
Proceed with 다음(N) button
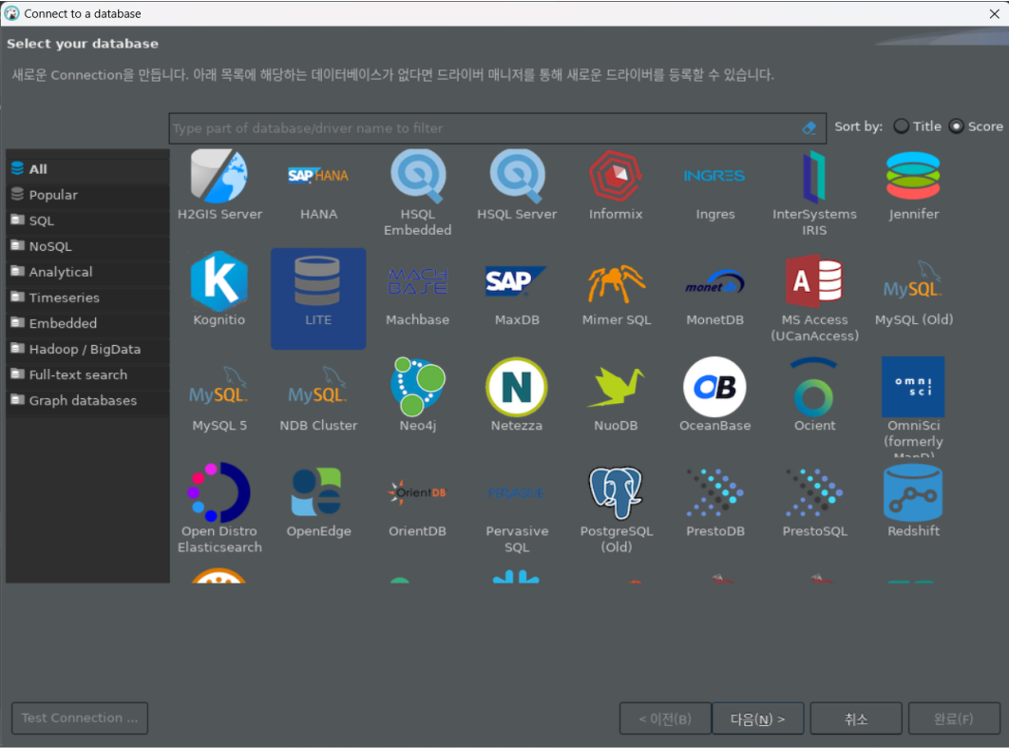point(757,719)
